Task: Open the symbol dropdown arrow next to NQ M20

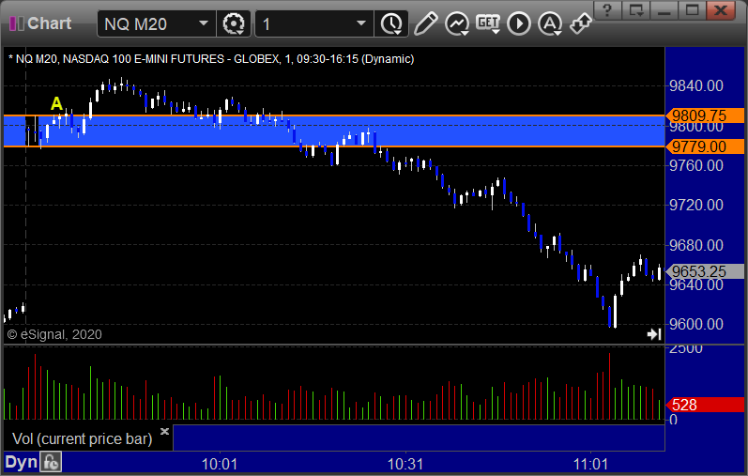Action: tap(204, 23)
